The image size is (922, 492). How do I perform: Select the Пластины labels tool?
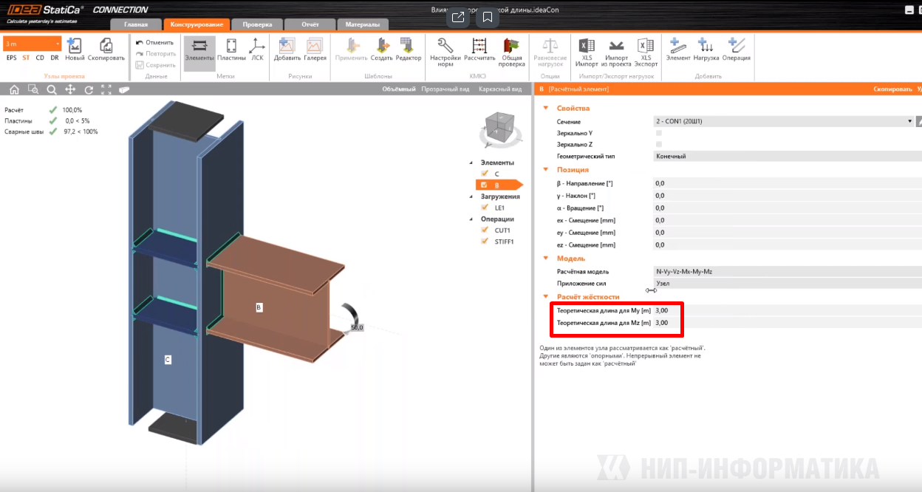click(x=231, y=49)
